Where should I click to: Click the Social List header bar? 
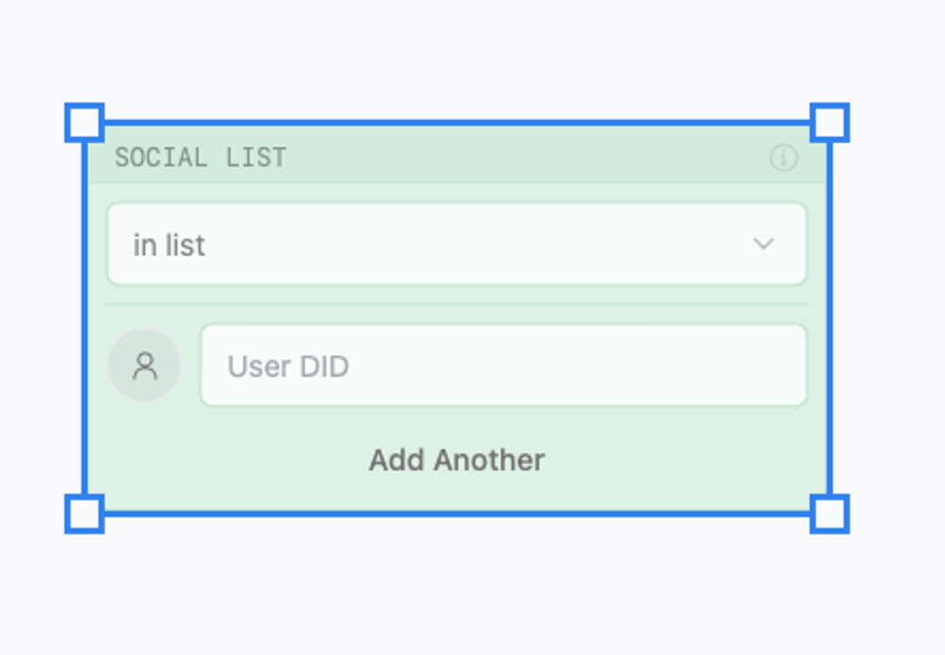point(520,158)
